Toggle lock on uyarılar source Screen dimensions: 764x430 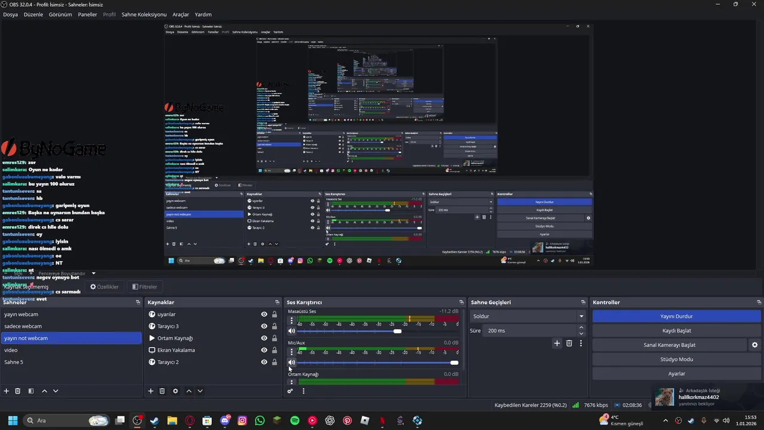(275, 314)
